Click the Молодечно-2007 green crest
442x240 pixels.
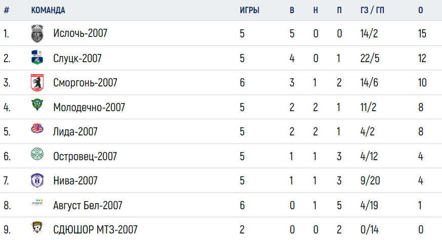click(x=37, y=105)
